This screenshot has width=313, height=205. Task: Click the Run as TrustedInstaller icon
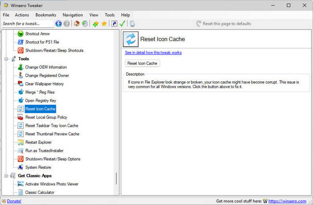point(21,151)
